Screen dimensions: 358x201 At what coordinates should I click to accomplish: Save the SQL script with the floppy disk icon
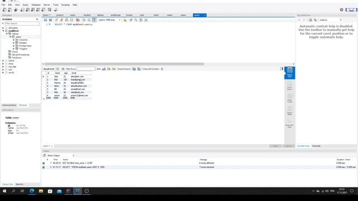click(50, 20)
